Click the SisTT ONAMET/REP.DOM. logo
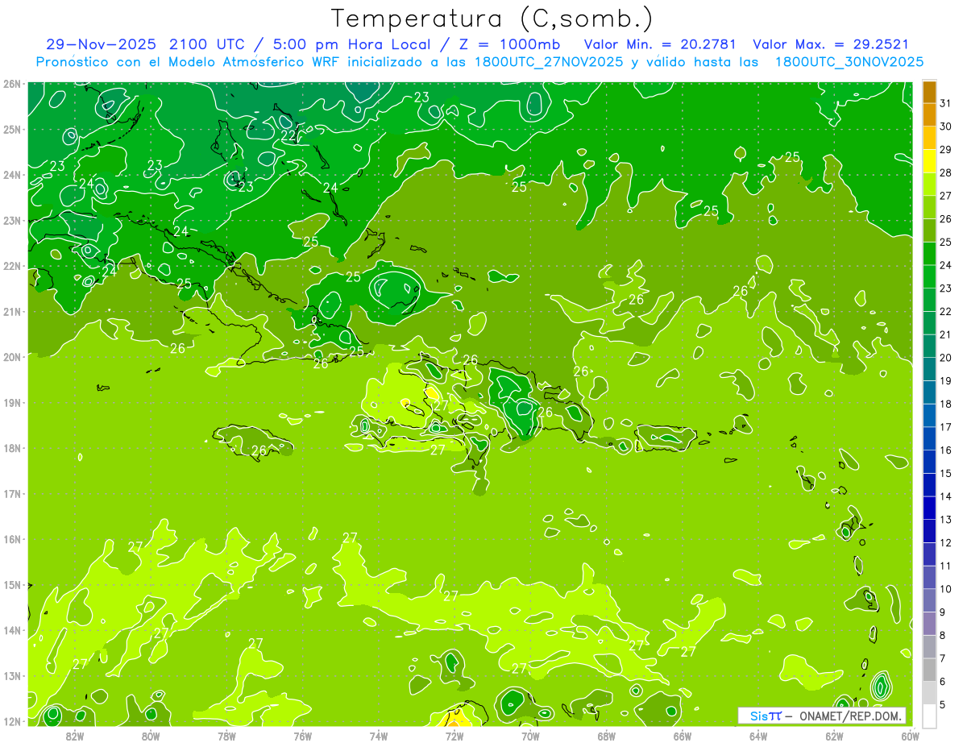967x747 pixels. (822, 716)
